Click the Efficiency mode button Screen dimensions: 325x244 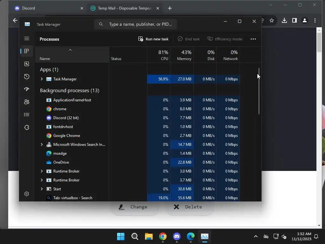[225, 39]
